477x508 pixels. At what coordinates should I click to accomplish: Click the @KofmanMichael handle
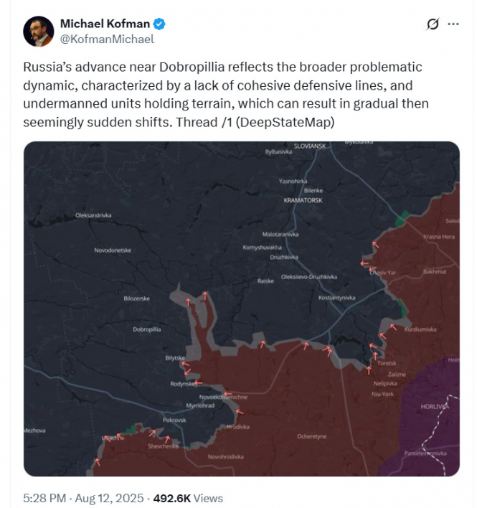click(x=107, y=39)
